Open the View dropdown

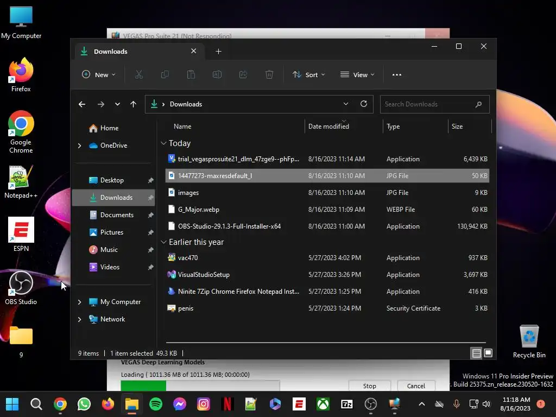(357, 75)
